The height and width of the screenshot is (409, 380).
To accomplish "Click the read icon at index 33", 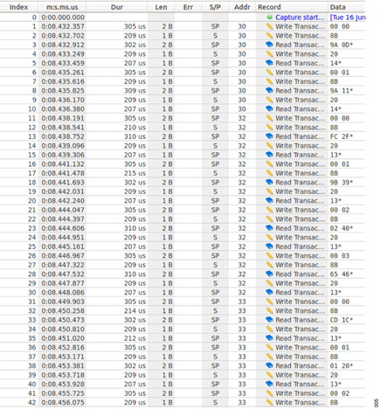I will pyautogui.click(x=269, y=320).
